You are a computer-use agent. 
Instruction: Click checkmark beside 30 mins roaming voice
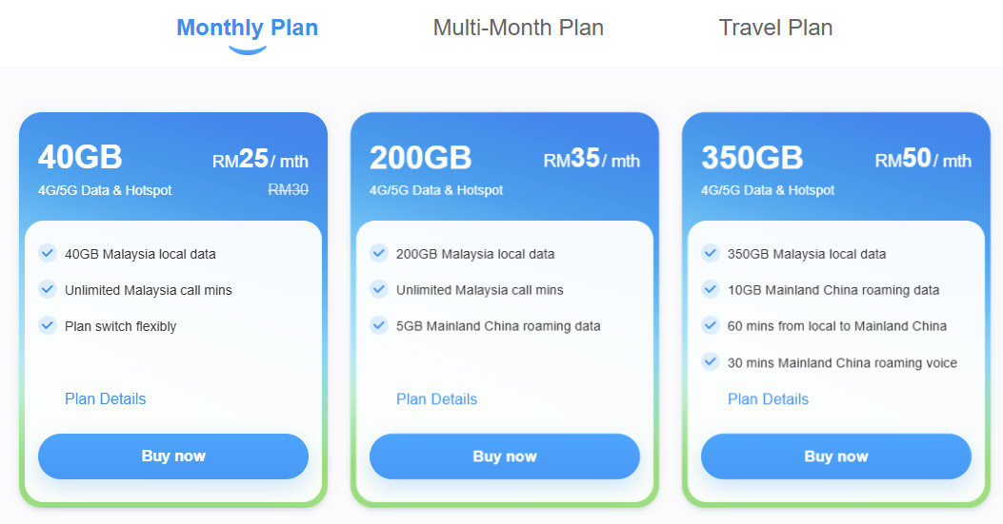click(x=710, y=361)
